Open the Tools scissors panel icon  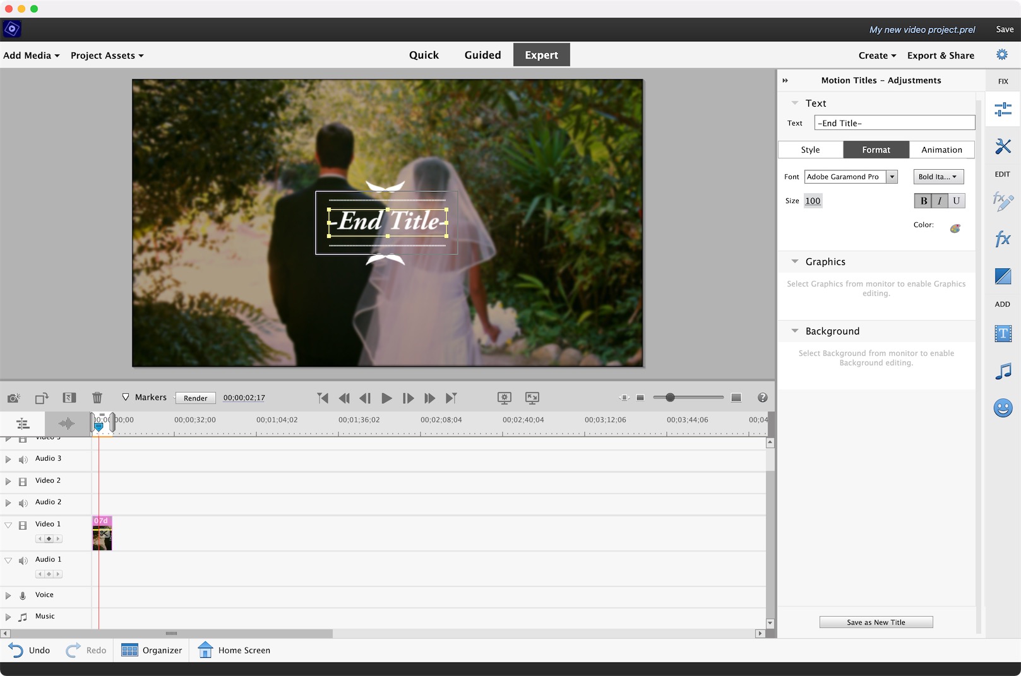[1003, 146]
